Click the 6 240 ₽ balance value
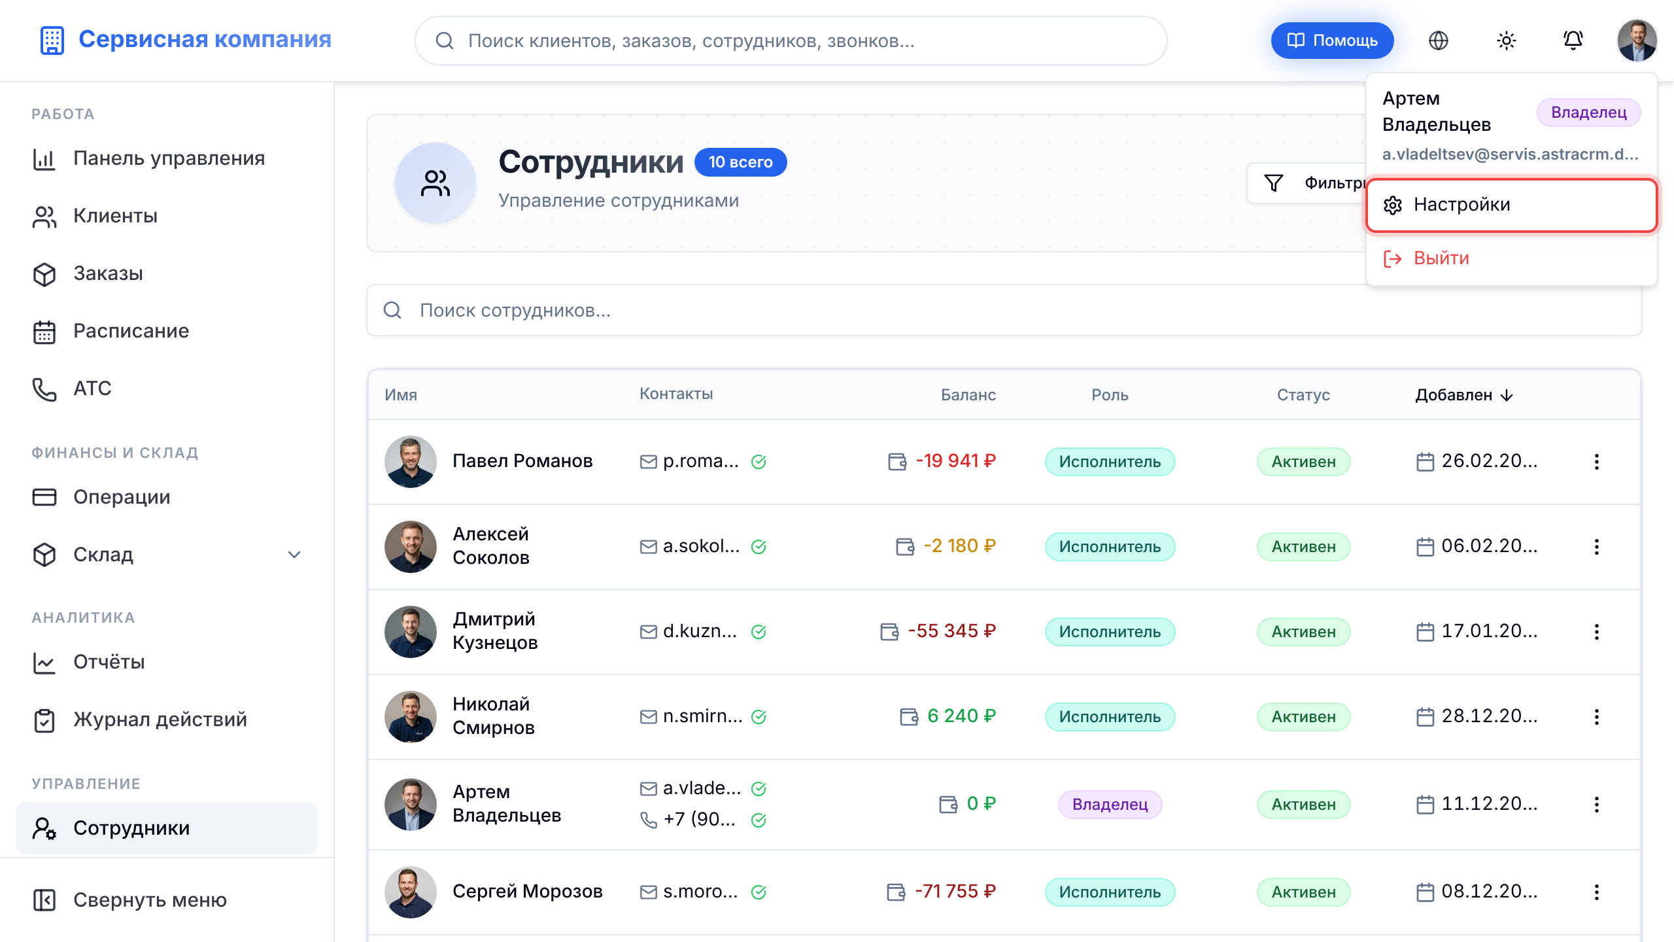 (x=961, y=716)
